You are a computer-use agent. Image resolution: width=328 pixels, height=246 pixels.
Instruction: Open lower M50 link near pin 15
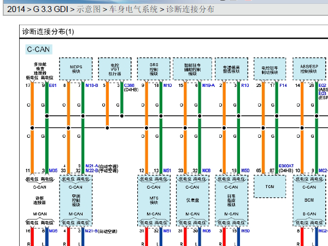(x=245, y=231)
